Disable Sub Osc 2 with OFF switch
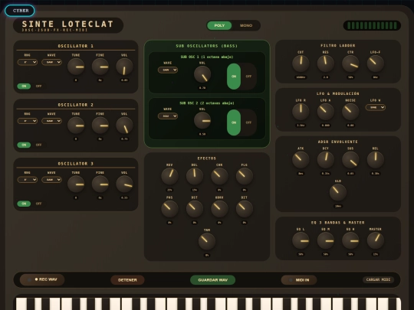The height and width of the screenshot is (310, 414). pyautogui.click(x=248, y=122)
